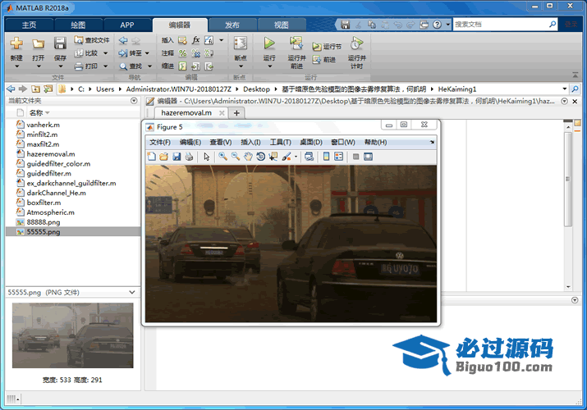This screenshot has width=587, height=410.
Task: Toggle Insert Legend in Figure 5 toolbar
Action: click(338, 156)
